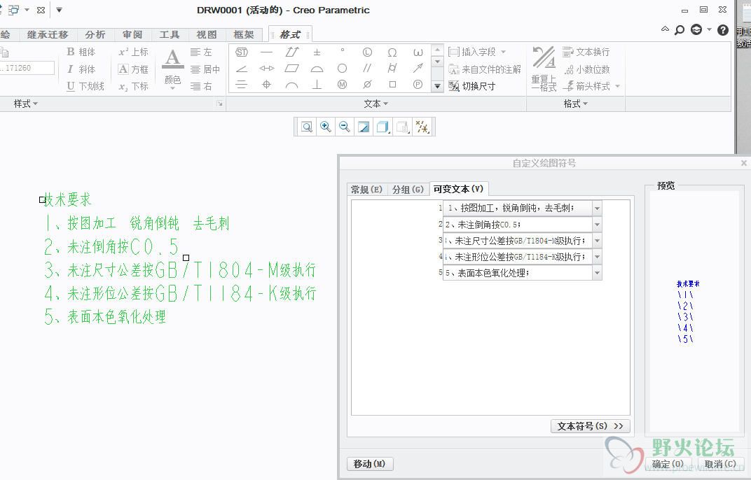
Task: Switch to the 审阅 ribbon tab
Action: [132, 34]
